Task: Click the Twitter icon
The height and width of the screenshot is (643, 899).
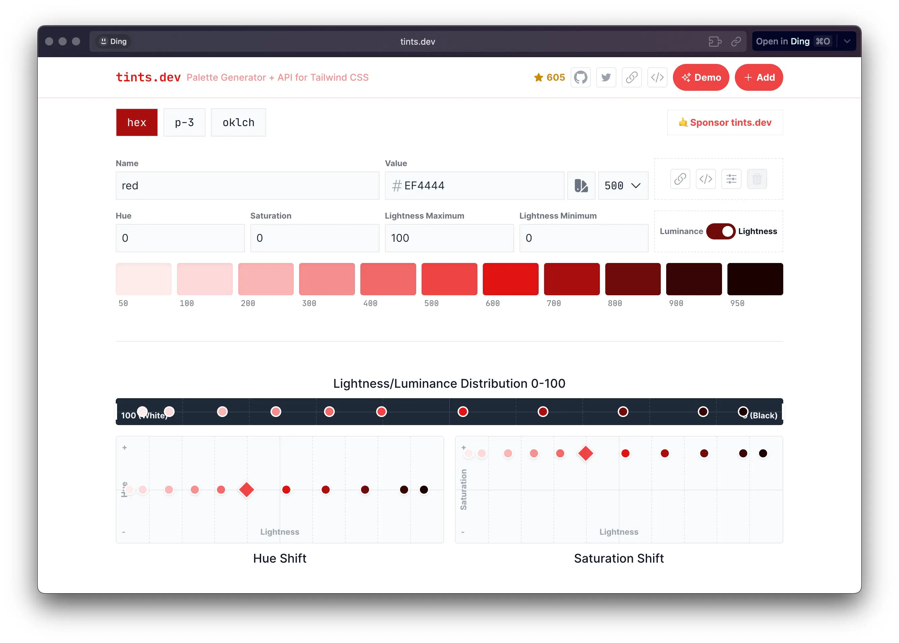Action: click(606, 77)
